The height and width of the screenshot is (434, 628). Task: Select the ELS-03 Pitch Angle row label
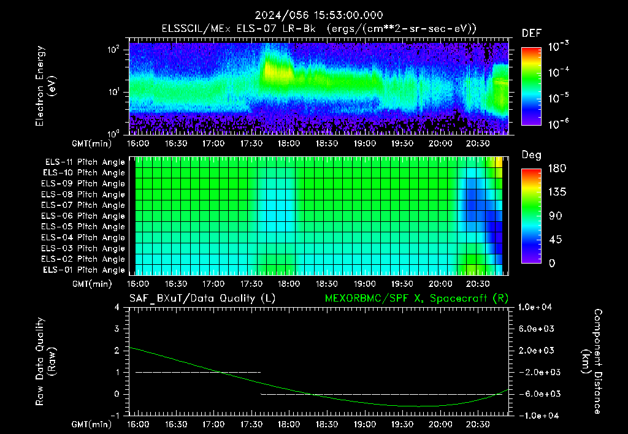point(83,249)
